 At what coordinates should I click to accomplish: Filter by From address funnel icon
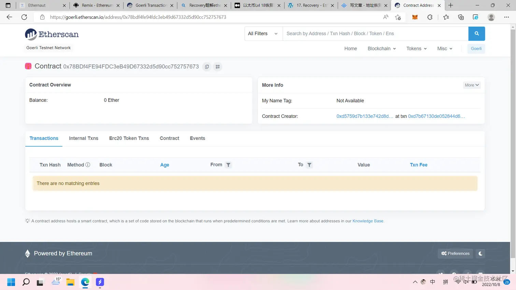point(228,165)
